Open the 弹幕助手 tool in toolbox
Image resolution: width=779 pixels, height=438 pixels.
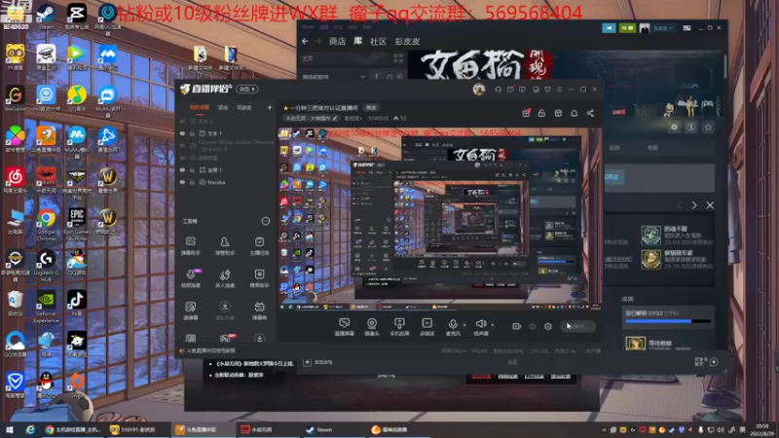point(191,246)
